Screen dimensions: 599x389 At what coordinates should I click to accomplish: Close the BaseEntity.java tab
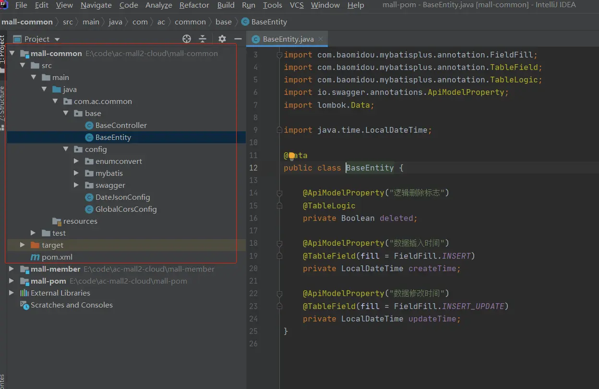321,39
